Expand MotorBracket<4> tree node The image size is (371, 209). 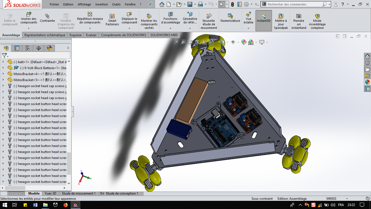(x=3, y=74)
